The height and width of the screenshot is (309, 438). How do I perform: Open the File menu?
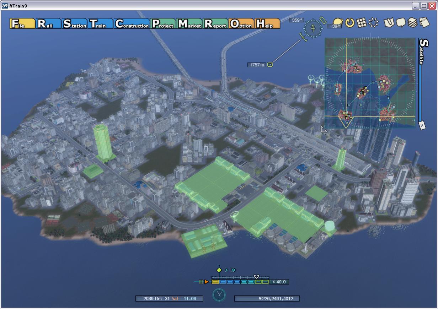coord(22,23)
